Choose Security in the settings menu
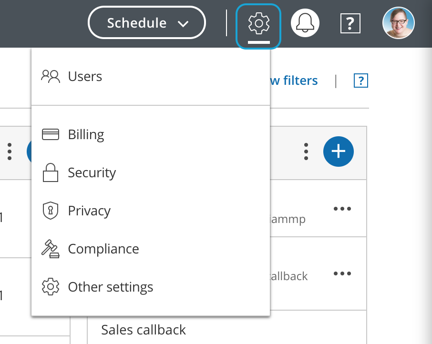The width and height of the screenshot is (432, 344). 92,172
